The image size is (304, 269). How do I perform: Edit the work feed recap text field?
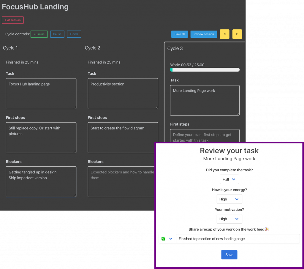[238, 238]
